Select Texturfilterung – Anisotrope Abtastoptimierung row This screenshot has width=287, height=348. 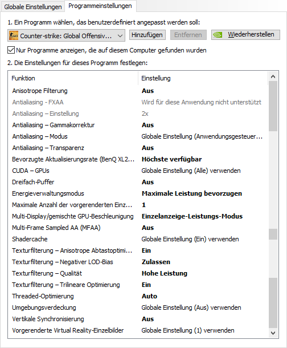click(x=138, y=250)
